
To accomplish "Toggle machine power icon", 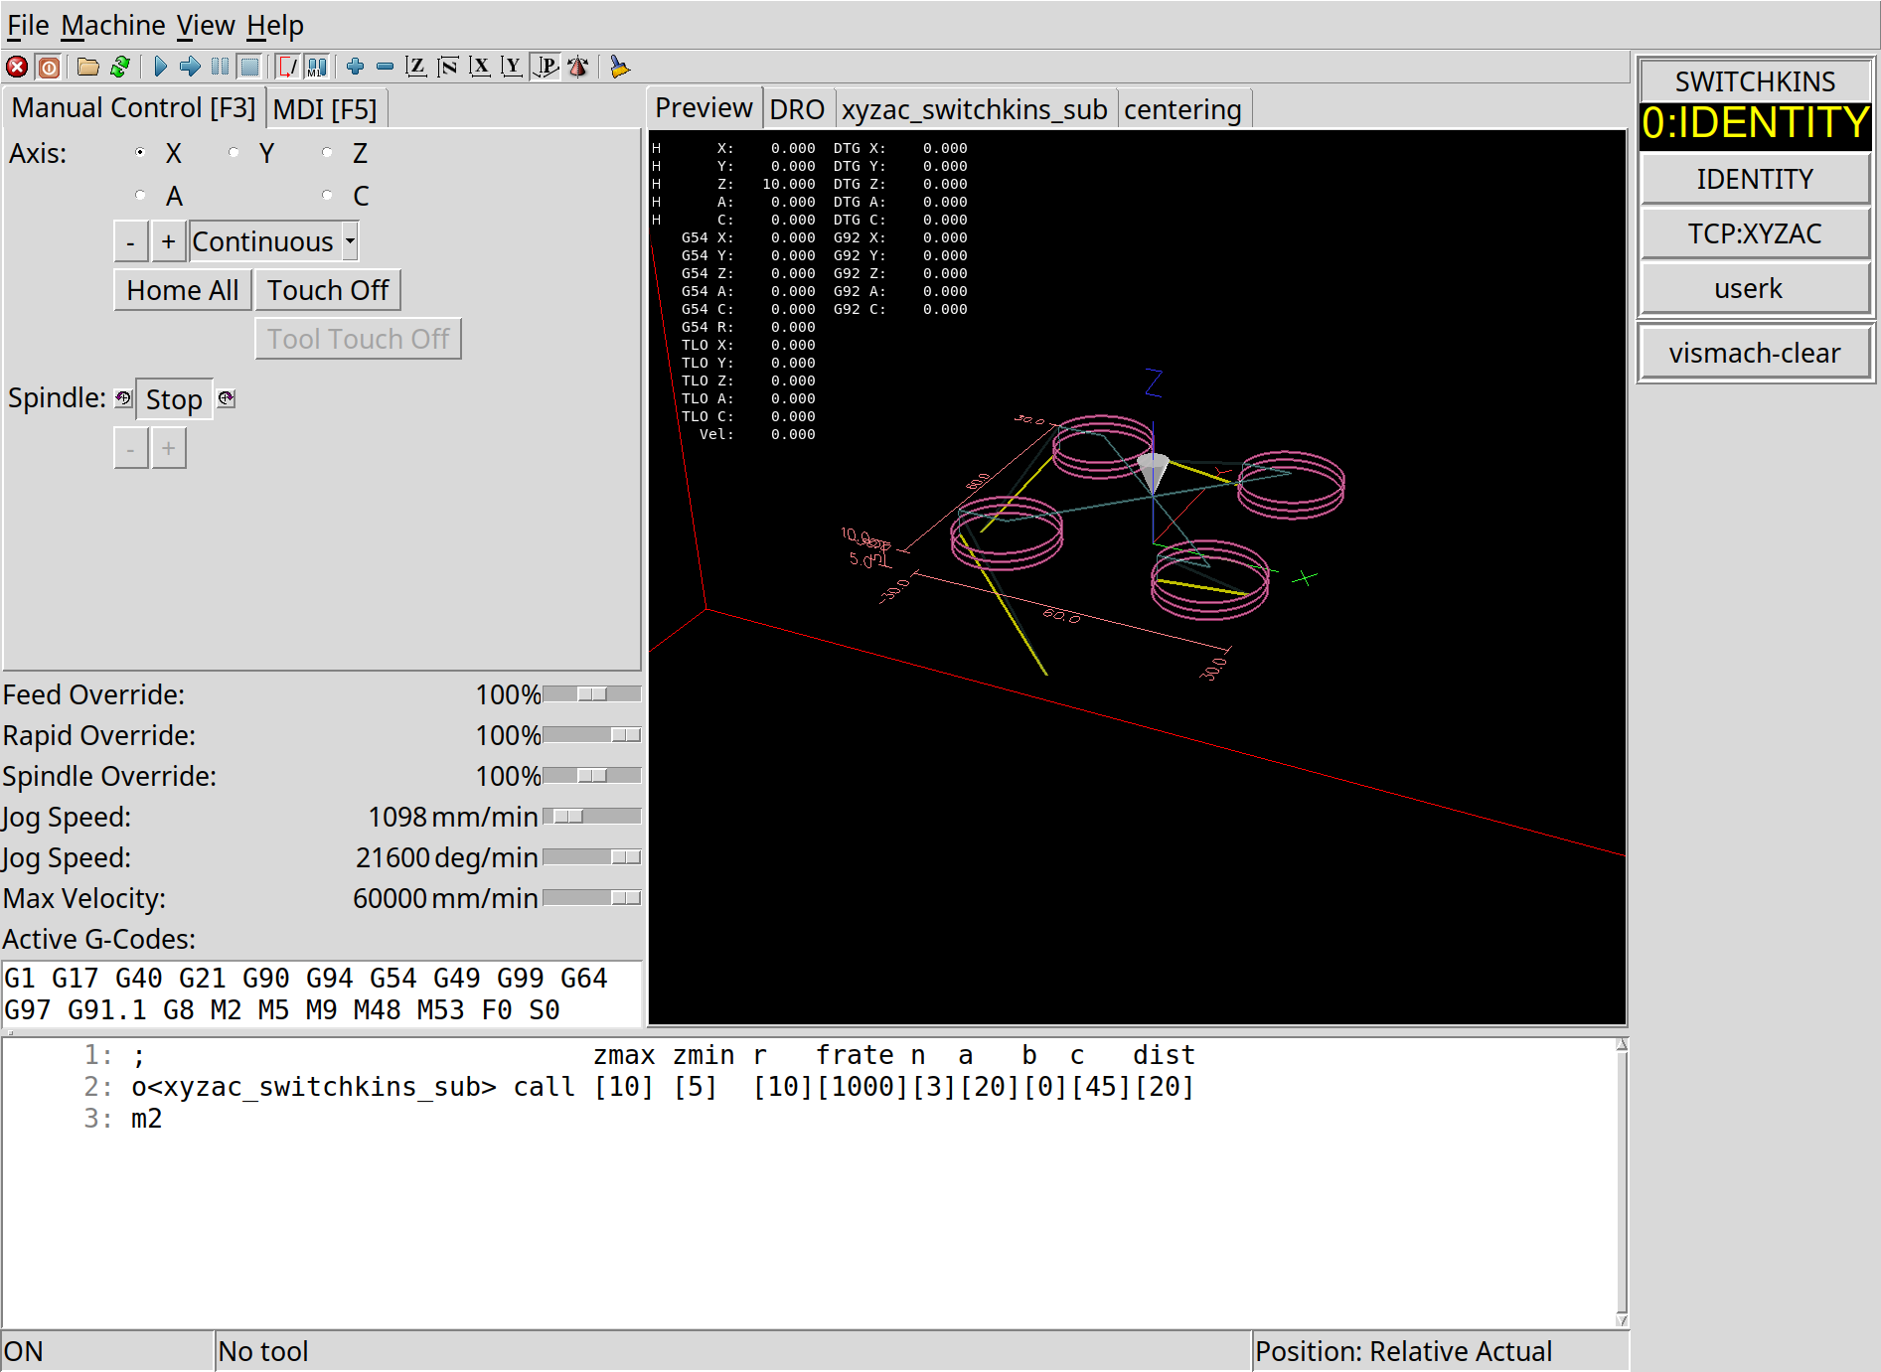I will click(49, 67).
